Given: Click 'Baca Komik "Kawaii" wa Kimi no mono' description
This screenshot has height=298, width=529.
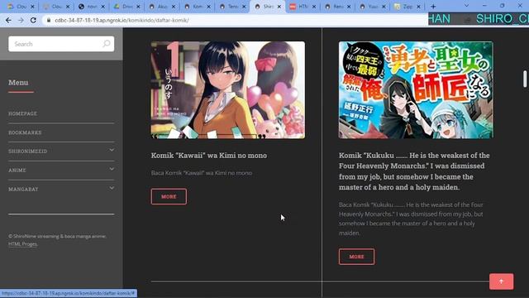Looking at the screenshot, I should [x=202, y=173].
